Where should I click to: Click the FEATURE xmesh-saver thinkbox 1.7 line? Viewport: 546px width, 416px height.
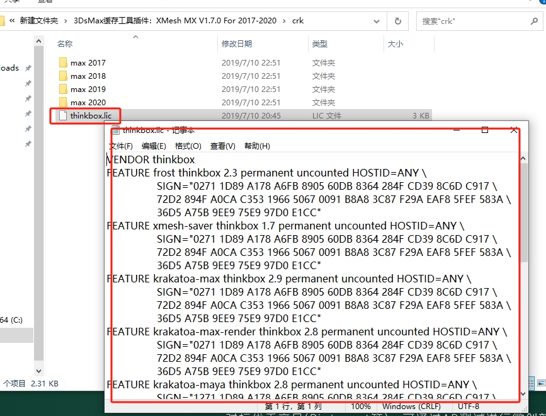pyautogui.click(x=285, y=226)
